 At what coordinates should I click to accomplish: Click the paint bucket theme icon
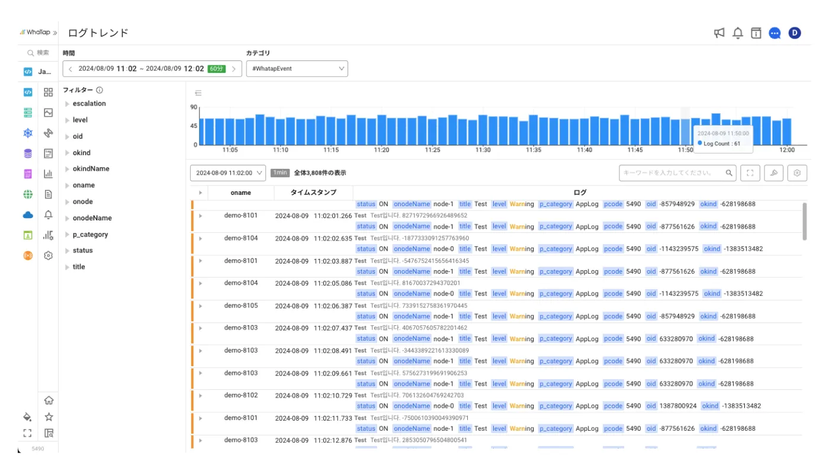pos(27,417)
